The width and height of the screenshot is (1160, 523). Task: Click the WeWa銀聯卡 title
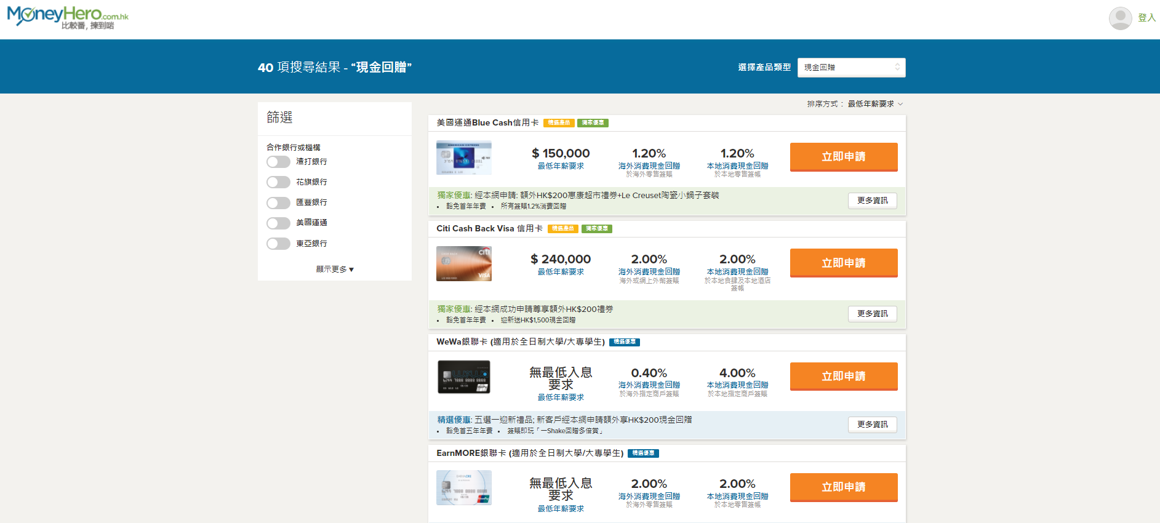tap(521, 342)
